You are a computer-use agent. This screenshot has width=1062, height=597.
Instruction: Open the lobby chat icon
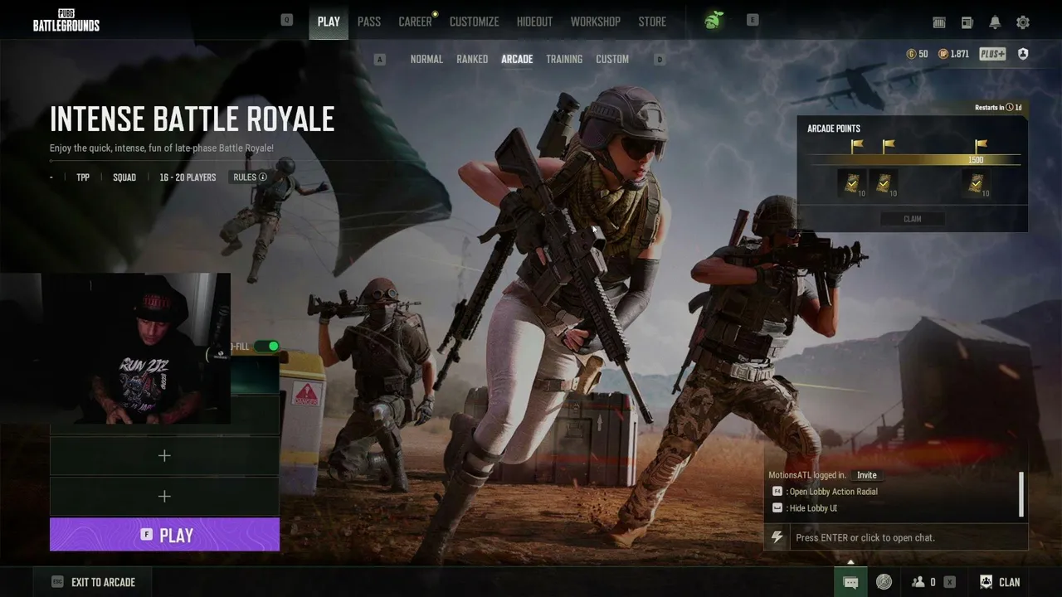coord(850,582)
